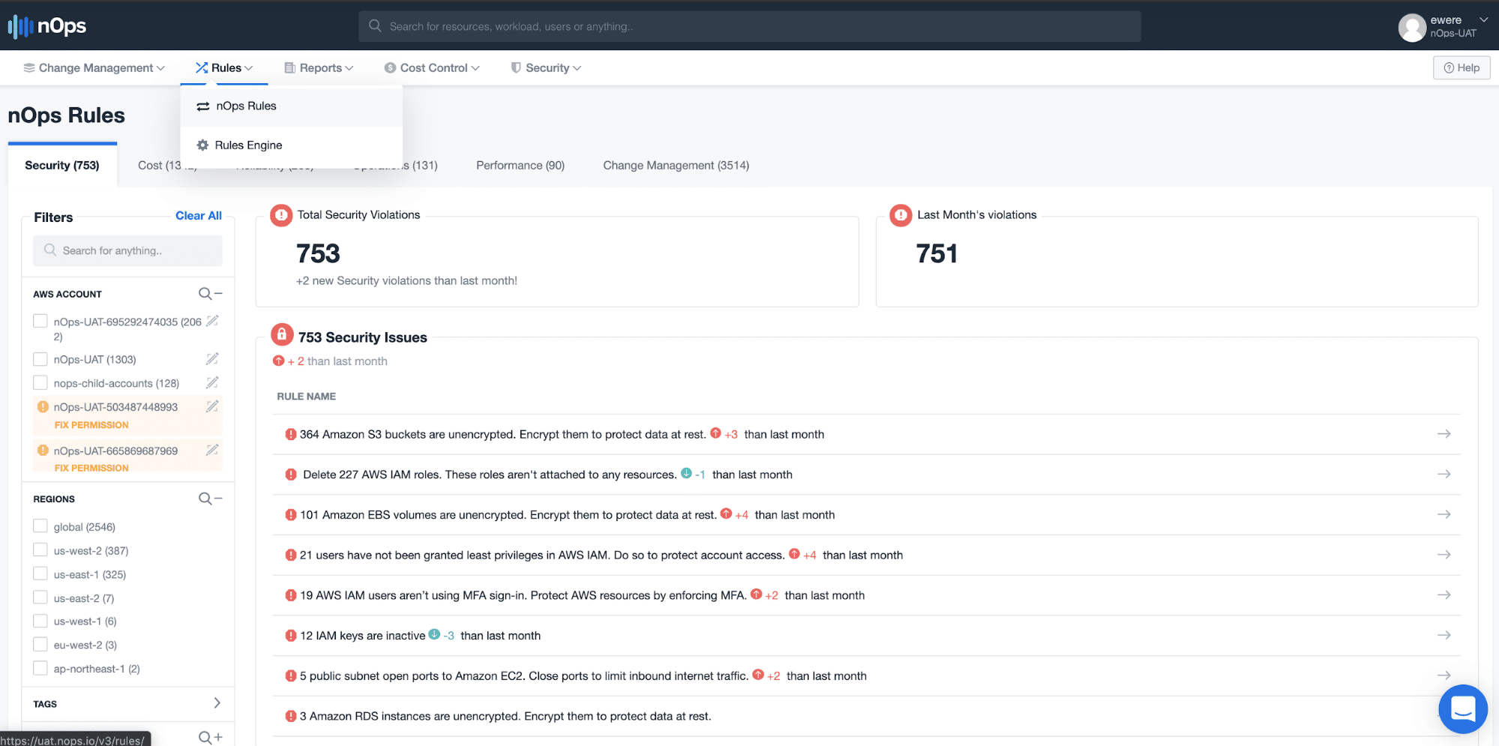This screenshot has height=746, width=1499.
Task: Click search-expand icon at bottom of filters
Action: [210, 738]
